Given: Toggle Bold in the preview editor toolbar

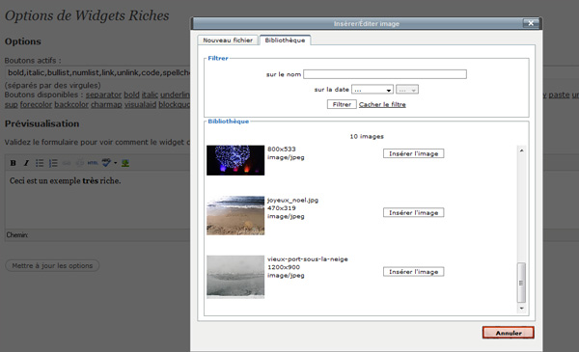Looking at the screenshot, I should click(x=13, y=163).
